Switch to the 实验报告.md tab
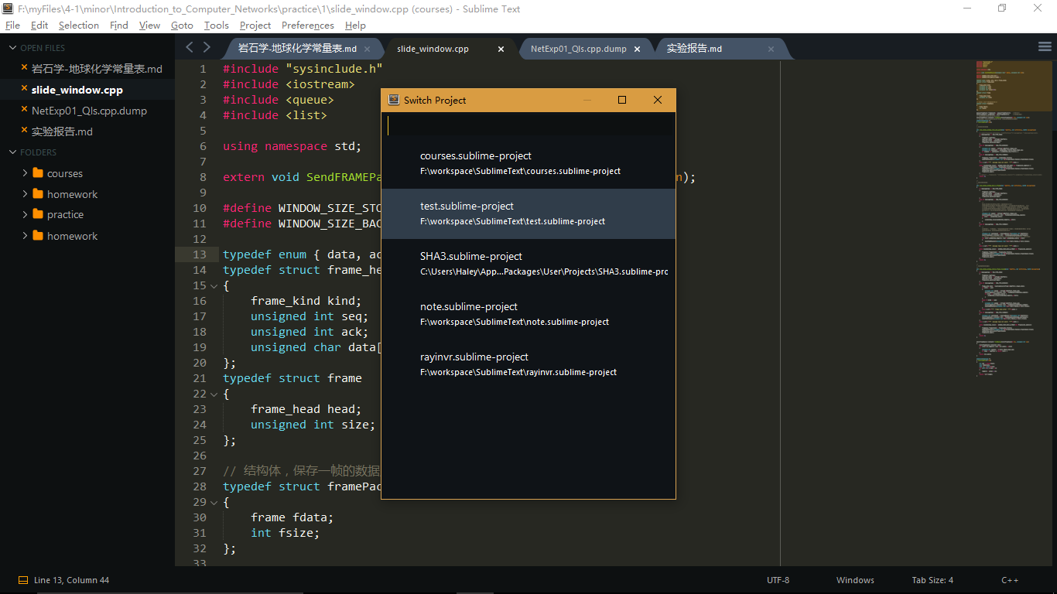 pyautogui.click(x=694, y=49)
